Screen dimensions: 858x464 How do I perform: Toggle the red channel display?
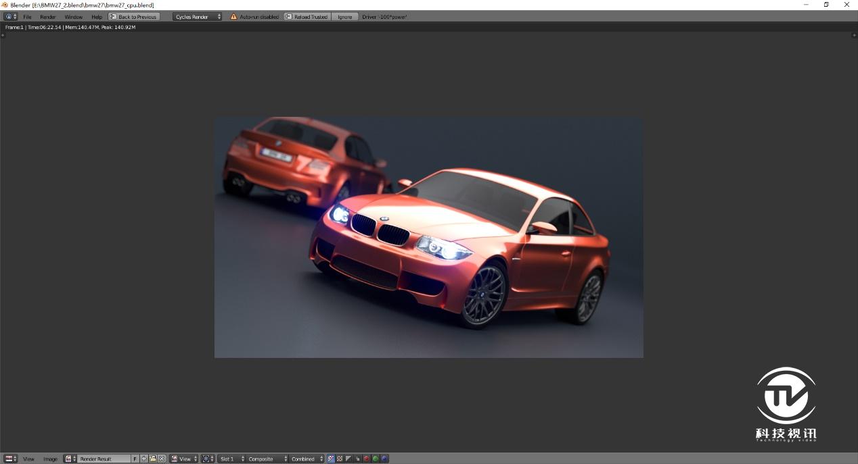[x=366, y=459]
